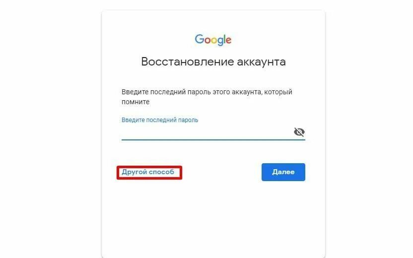Toggle password visibility with crossed-eye icon
The height and width of the screenshot is (258, 413).
click(299, 132)
